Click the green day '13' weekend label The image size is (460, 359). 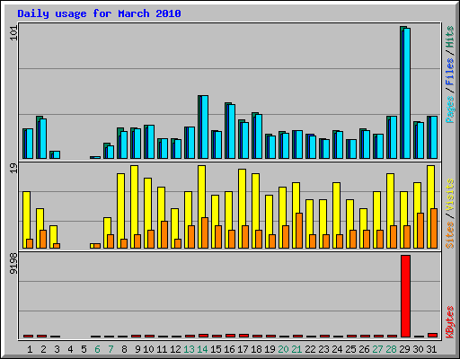click(189, 349)
